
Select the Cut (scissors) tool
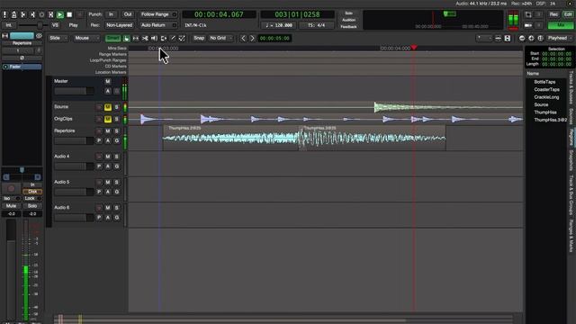[x=145, y=38]
